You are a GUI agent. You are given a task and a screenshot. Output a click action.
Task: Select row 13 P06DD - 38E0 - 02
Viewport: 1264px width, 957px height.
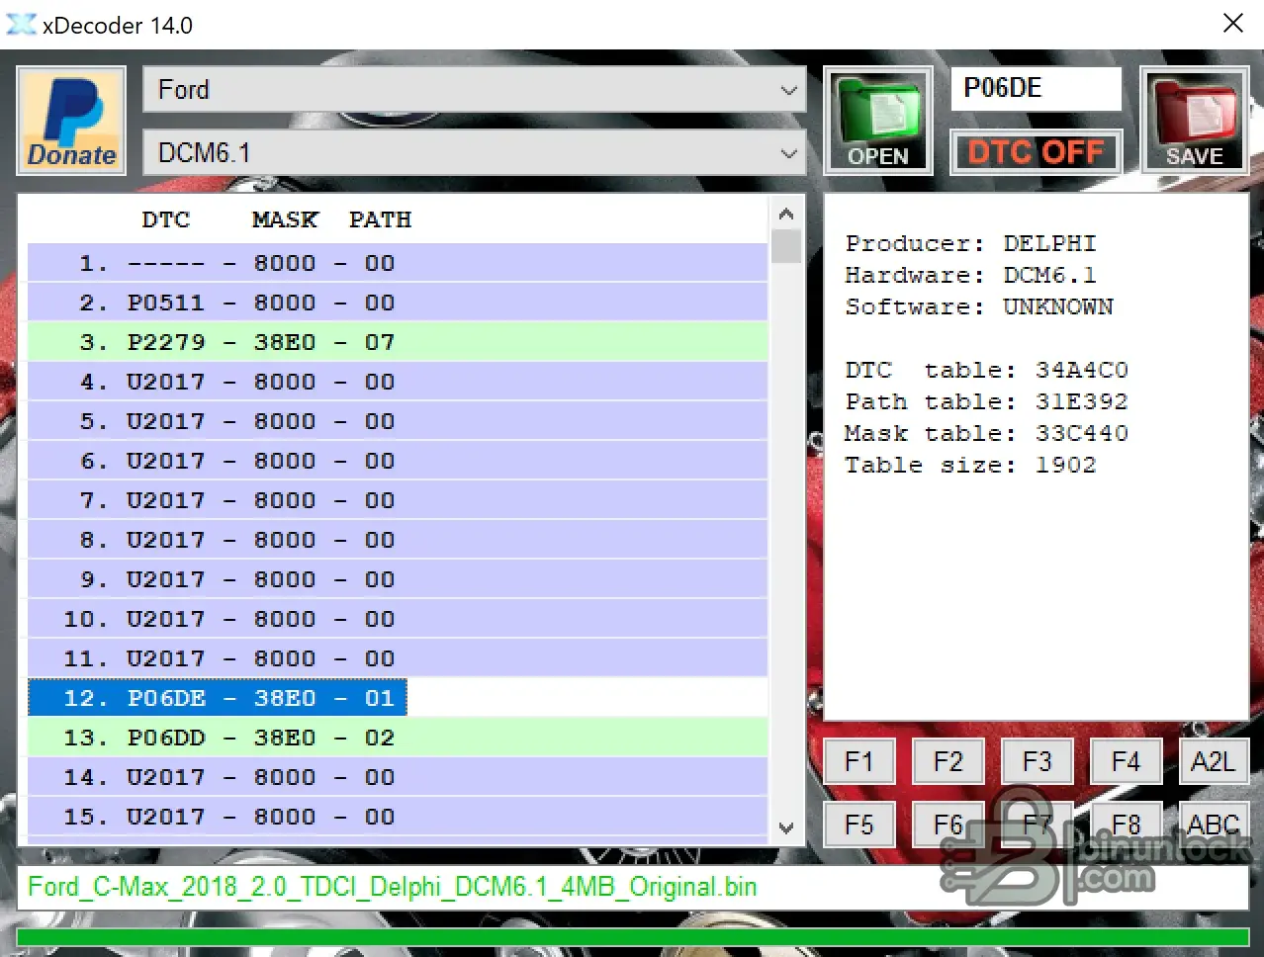[398, 738]
